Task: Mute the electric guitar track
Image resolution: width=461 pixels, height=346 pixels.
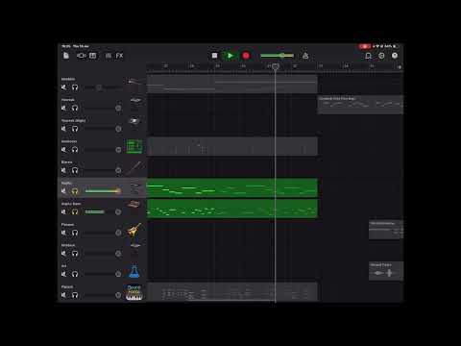Action: (x=63, y=233)
